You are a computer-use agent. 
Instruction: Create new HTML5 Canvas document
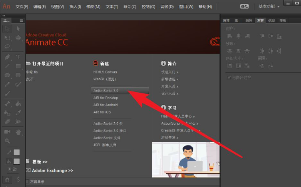click(x=105, y=72)
